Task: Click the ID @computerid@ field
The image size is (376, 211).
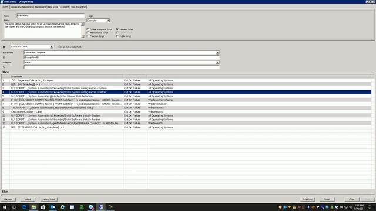Action: 122,57
